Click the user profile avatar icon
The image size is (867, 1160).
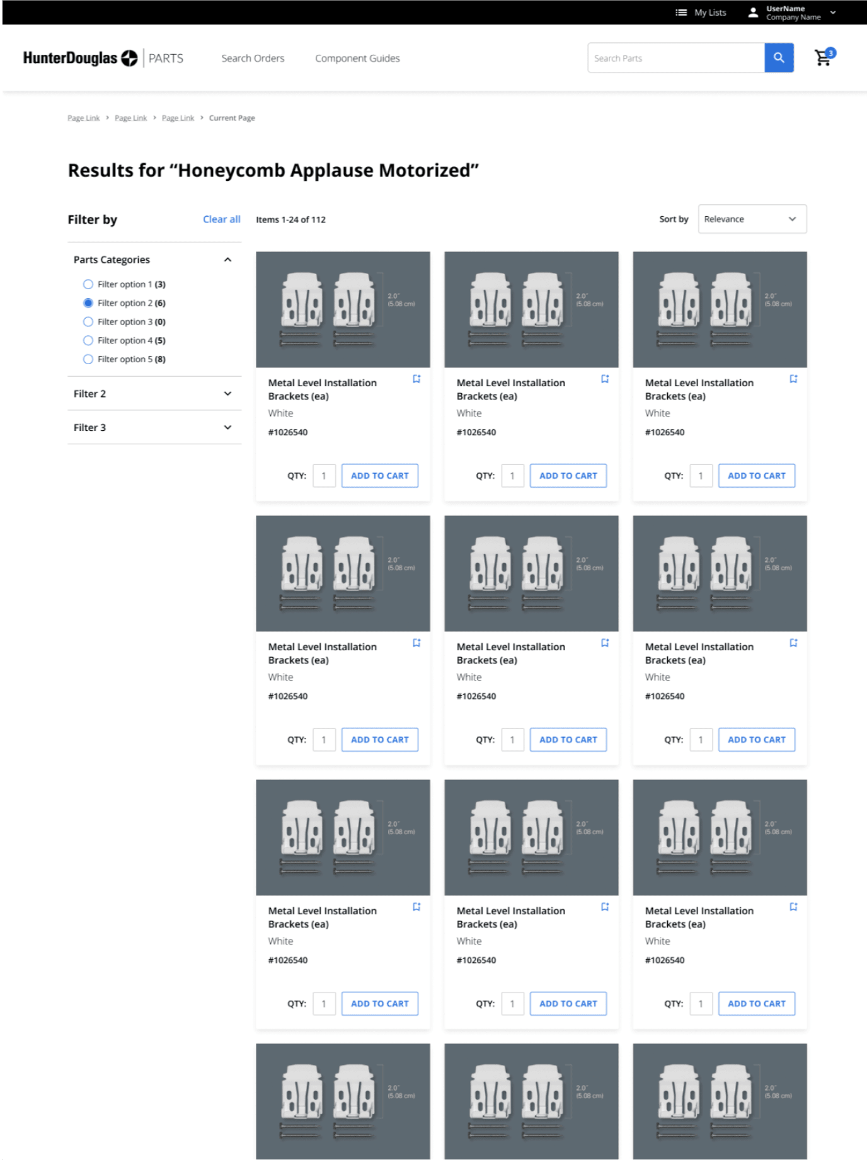(752, 13)
